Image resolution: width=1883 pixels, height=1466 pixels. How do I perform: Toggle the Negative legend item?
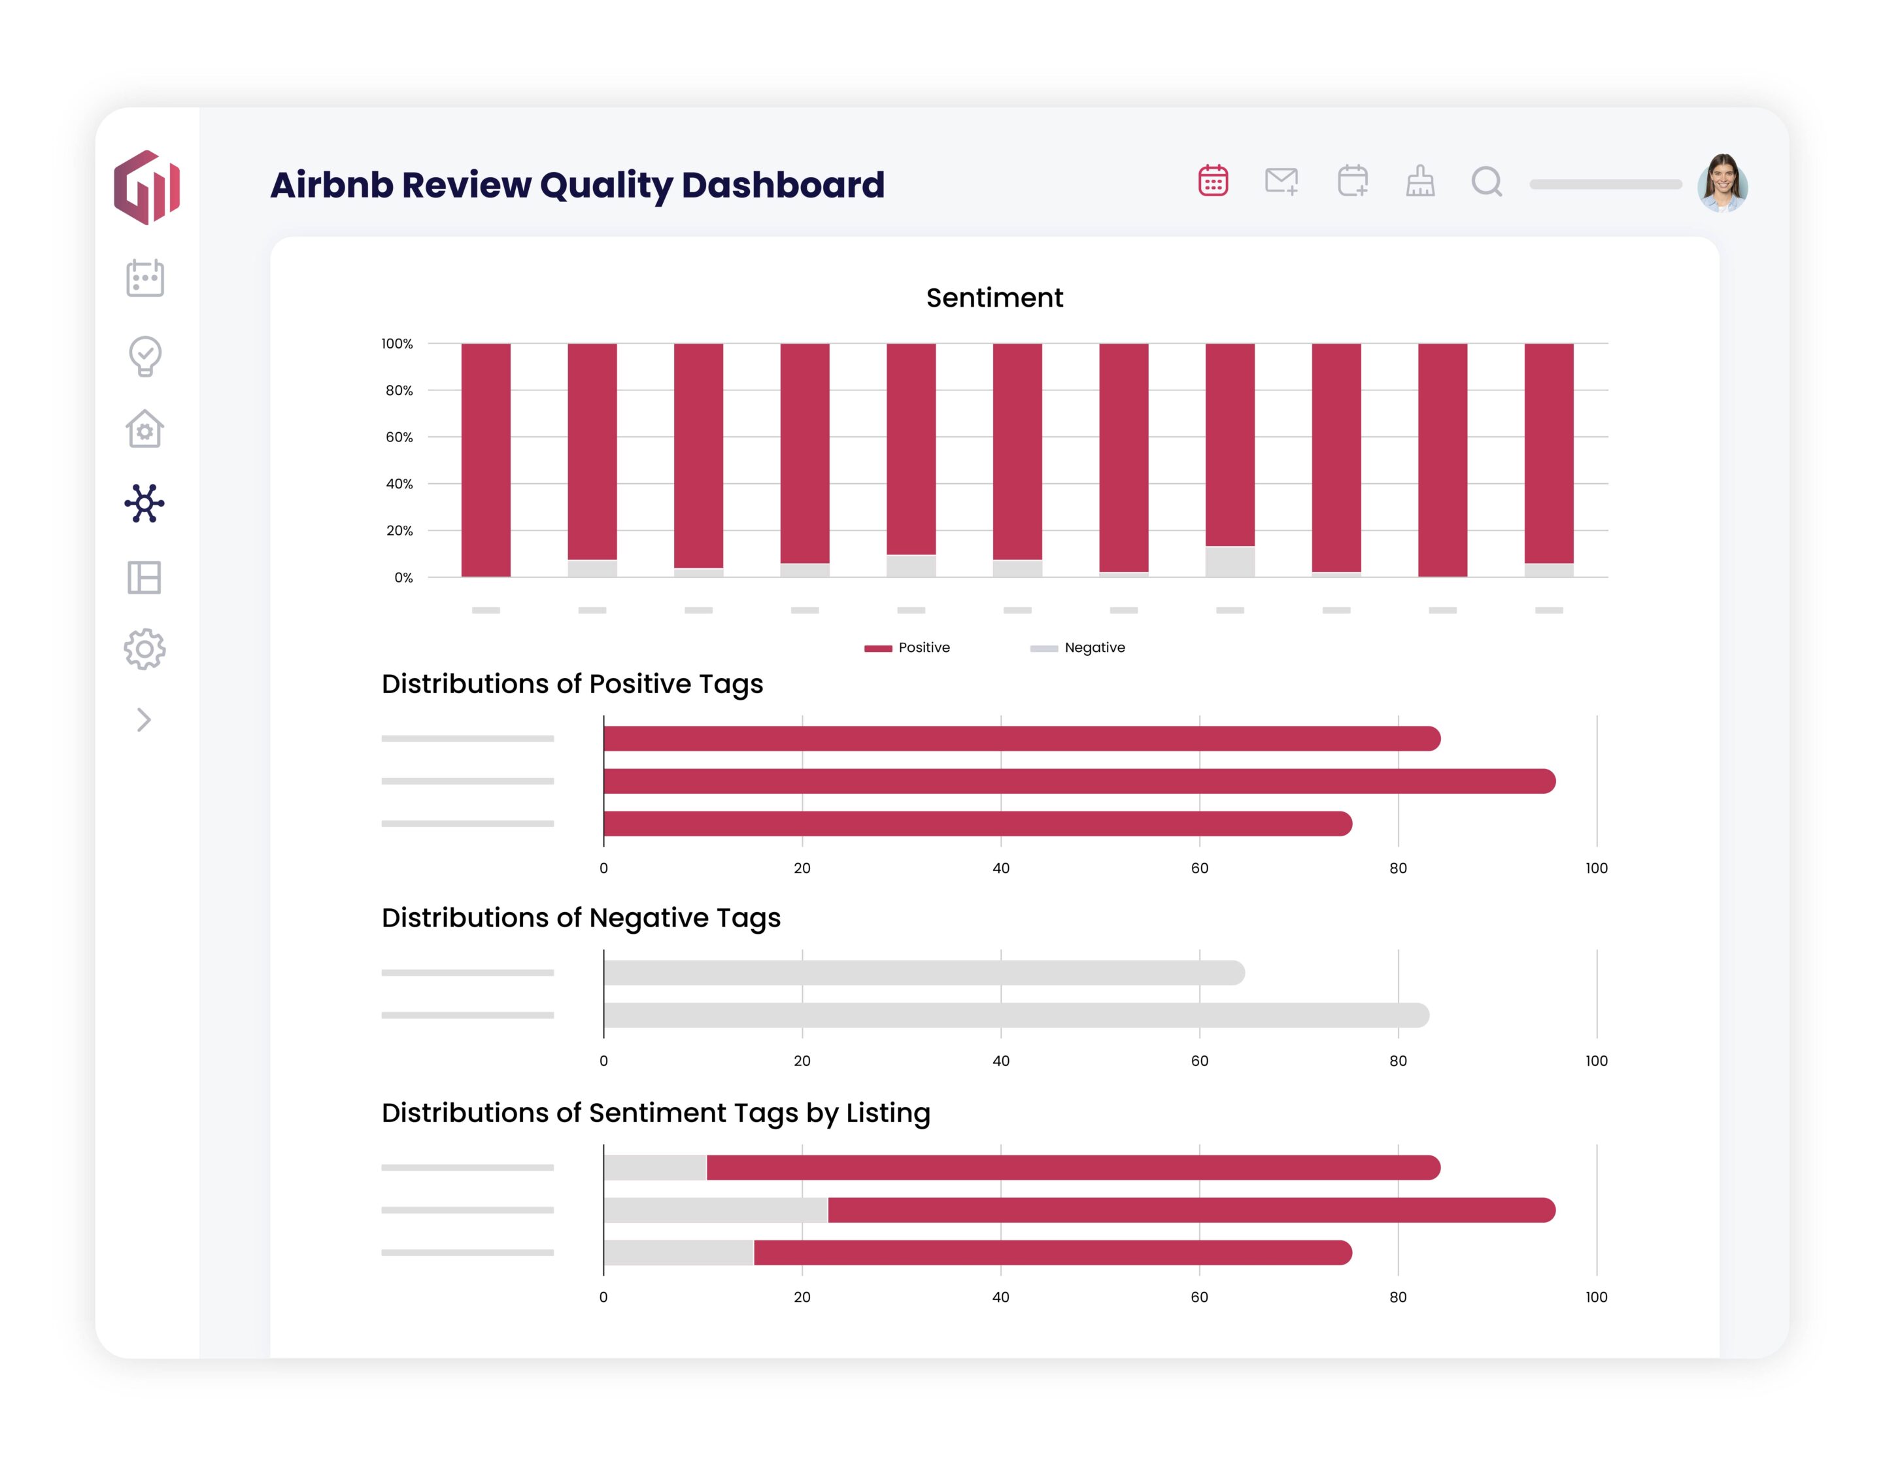click(1077, 647)
